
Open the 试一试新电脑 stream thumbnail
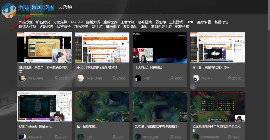click(102, 107)
